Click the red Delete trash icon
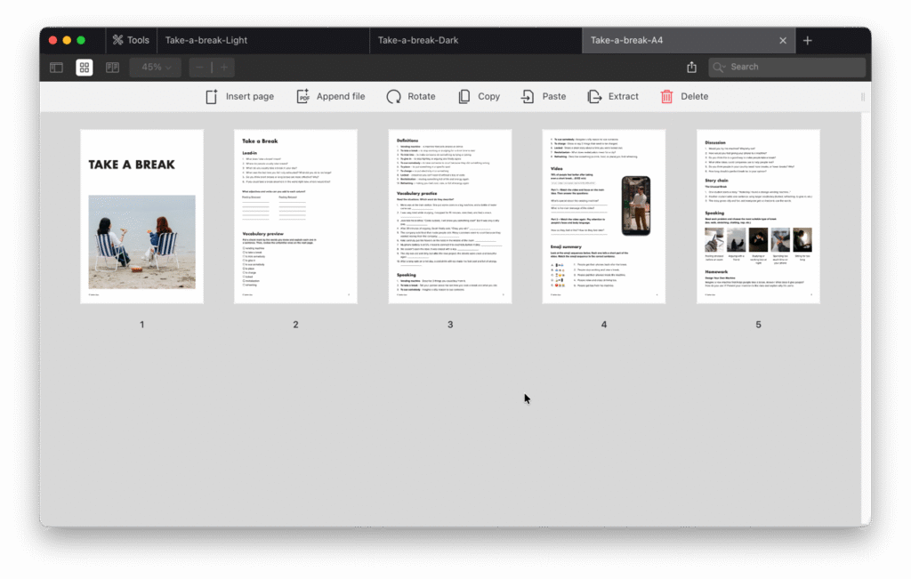911x579 pixels. (666, 96)
